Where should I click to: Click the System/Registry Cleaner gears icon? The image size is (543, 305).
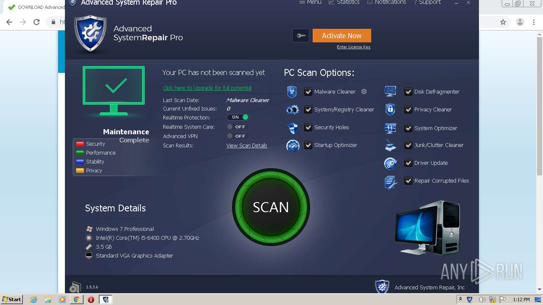click(x=293, y=110)
